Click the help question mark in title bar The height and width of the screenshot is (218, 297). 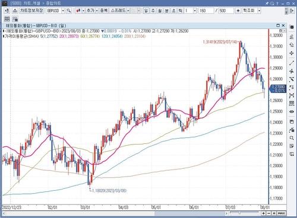coord(277,4)
